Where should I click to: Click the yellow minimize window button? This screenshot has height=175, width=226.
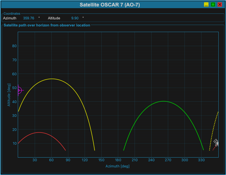tap(206, 4)
